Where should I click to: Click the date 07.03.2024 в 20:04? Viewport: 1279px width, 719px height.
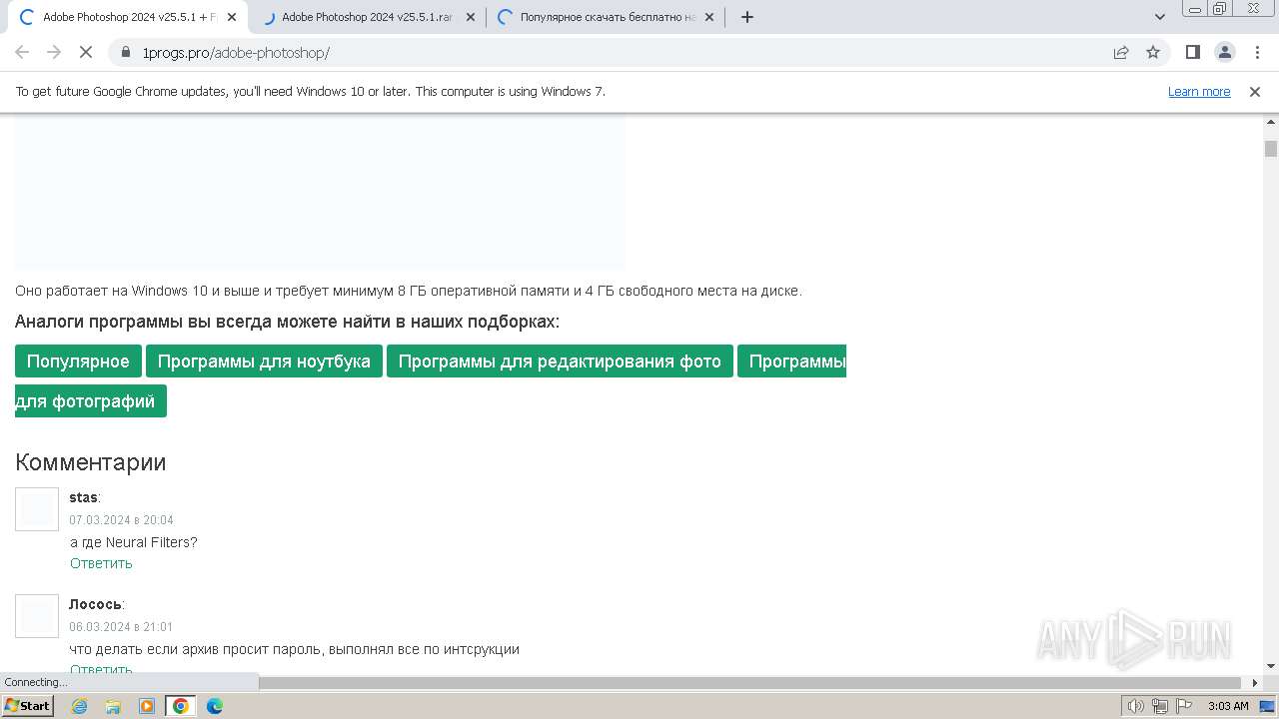pos(121,520)
